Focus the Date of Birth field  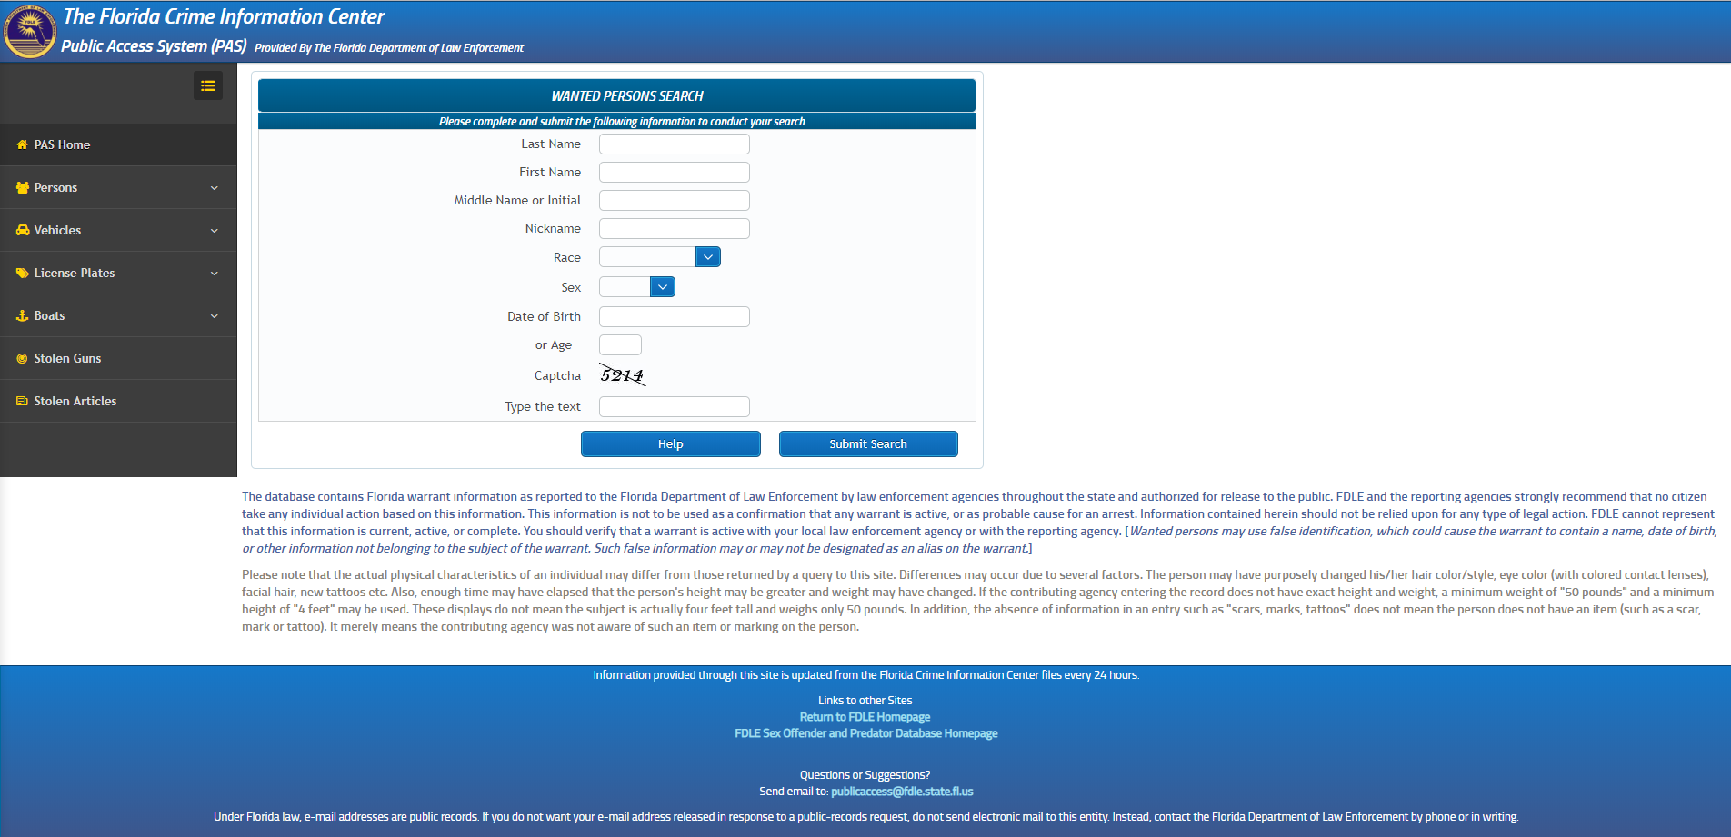675,316
